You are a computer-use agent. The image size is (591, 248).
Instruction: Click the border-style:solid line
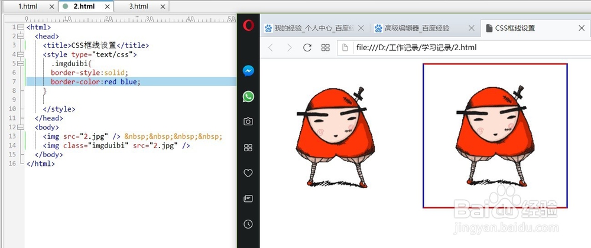click(90, 72)
